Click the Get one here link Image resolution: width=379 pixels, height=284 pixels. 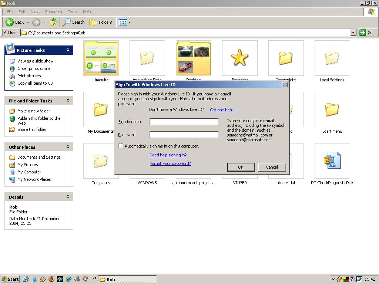coord(222,110)
